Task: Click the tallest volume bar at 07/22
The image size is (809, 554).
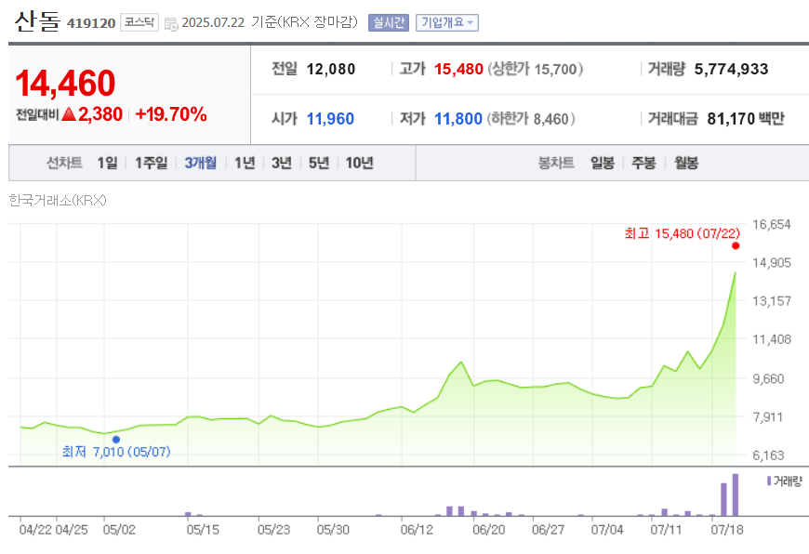Action: coord(736,495)
